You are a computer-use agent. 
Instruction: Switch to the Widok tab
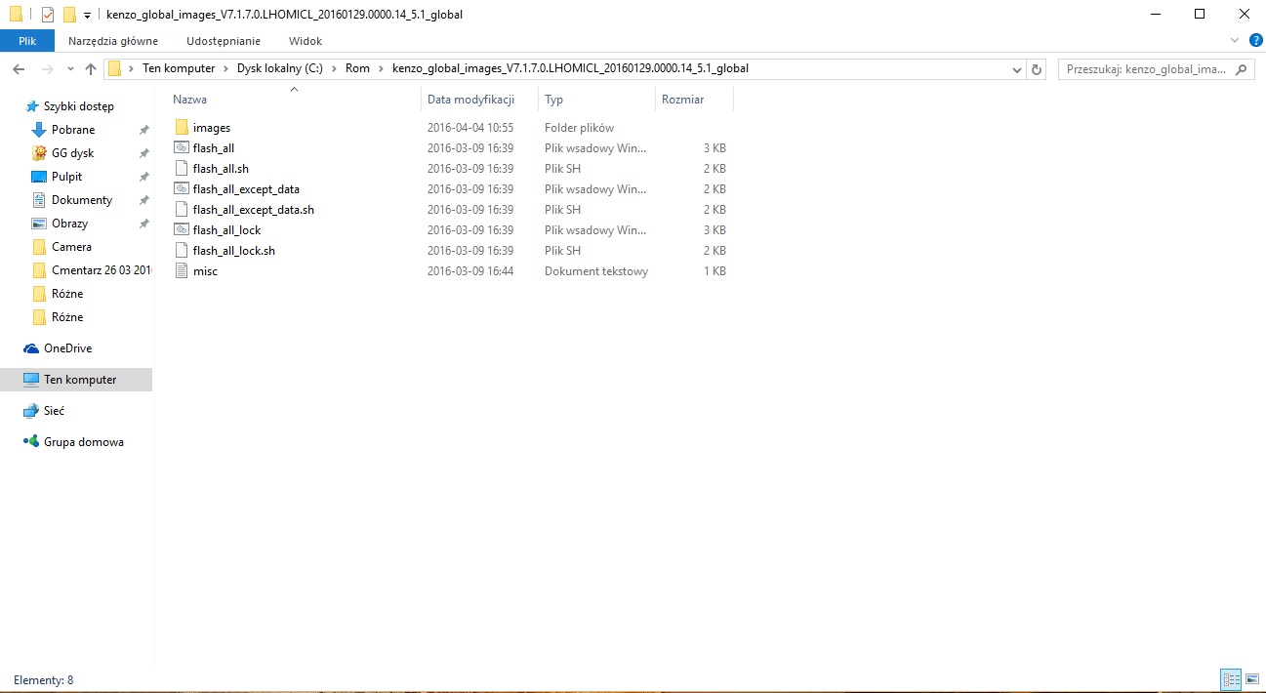click(x=305, y=41)
